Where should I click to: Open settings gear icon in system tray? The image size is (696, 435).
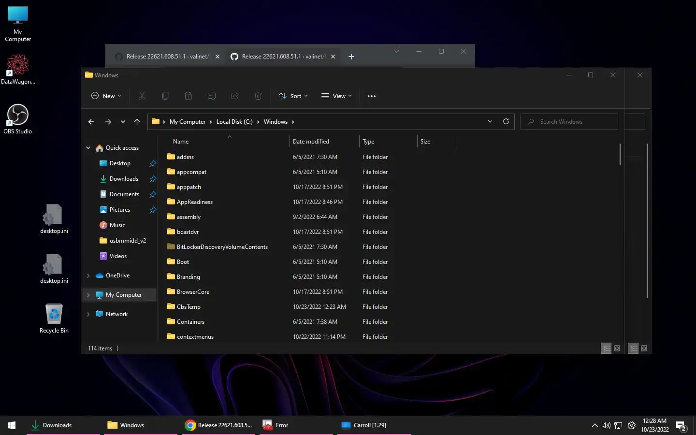pos(632,425)
